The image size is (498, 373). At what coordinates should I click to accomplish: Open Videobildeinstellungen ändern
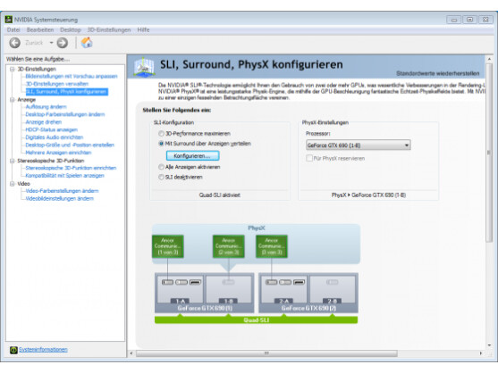[59, 198]
